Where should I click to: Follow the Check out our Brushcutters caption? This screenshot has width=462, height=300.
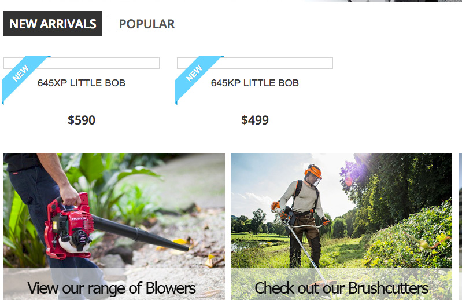(x=341, y=288)
